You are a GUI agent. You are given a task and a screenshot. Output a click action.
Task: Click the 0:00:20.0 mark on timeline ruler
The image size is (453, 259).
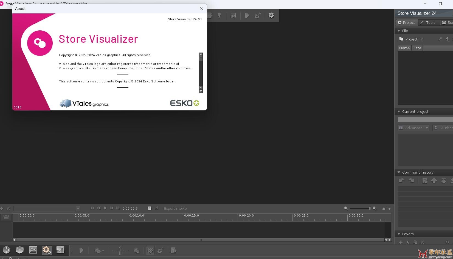point(246,215)
